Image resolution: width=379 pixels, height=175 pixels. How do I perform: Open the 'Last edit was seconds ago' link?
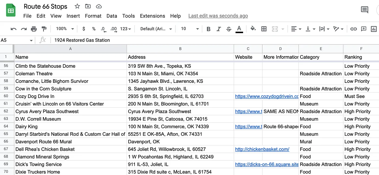pos(218,16)
